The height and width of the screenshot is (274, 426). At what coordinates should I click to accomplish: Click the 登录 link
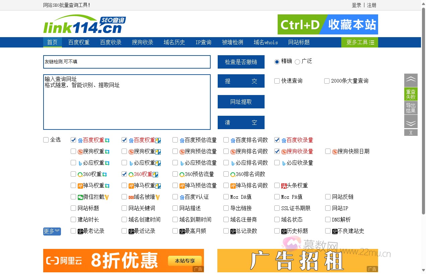tap(356, 5)
